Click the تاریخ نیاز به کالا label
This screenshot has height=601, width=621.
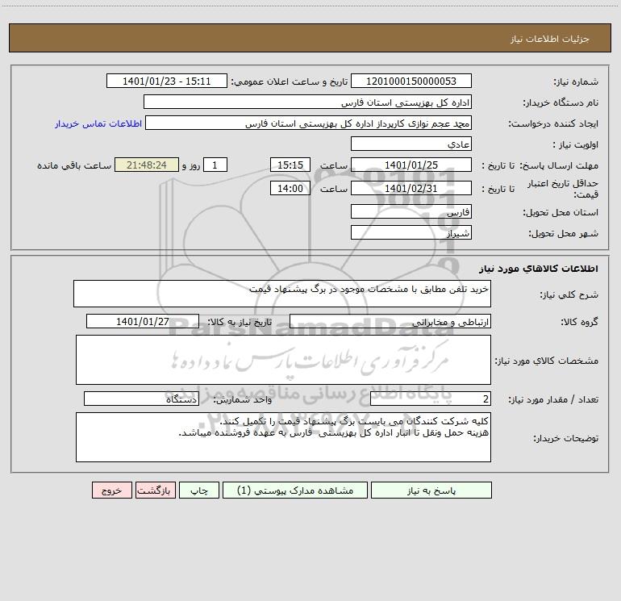pyautogui.click(x=240, y=322)
